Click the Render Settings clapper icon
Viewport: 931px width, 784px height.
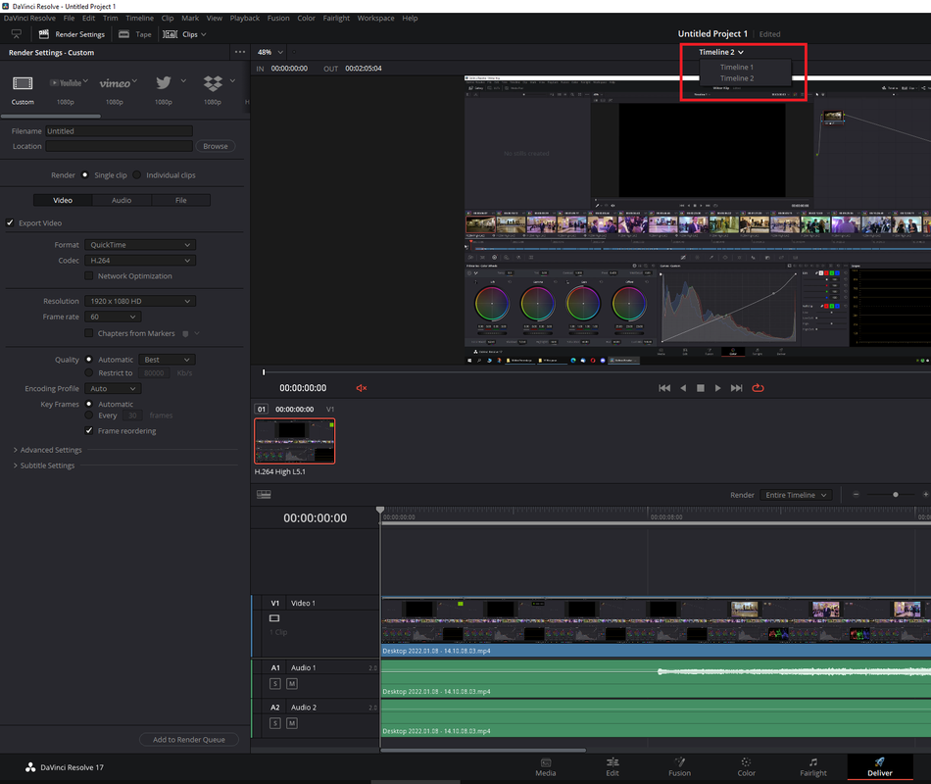coord(43,34)
